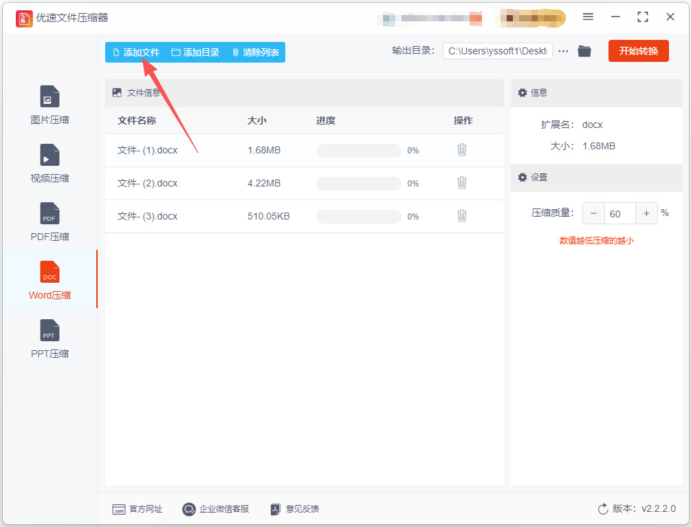The width and height of the screenshot is (691, 527).
Task: Click the blurred user account area
Action: [x=471, y=18]
